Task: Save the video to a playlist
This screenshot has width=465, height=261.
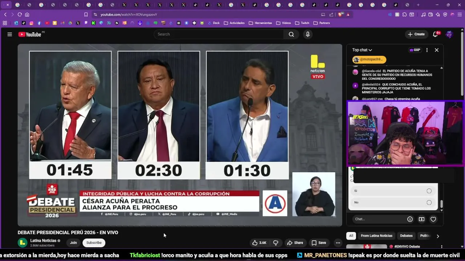Action: pos(319,243)
